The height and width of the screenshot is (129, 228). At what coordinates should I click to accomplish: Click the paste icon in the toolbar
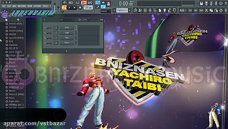[x=216, y=10]
